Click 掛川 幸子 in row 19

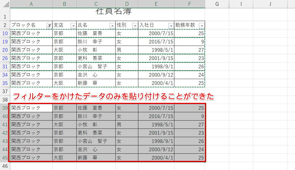tap(90, 41)
